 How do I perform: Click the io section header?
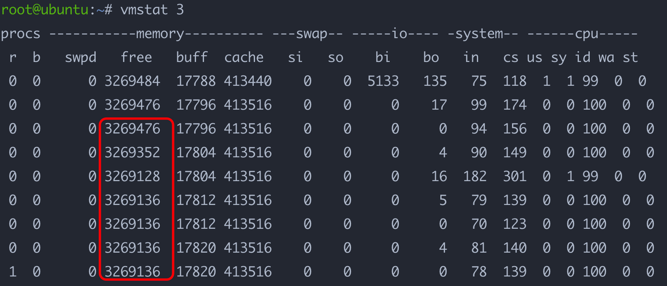395,34
